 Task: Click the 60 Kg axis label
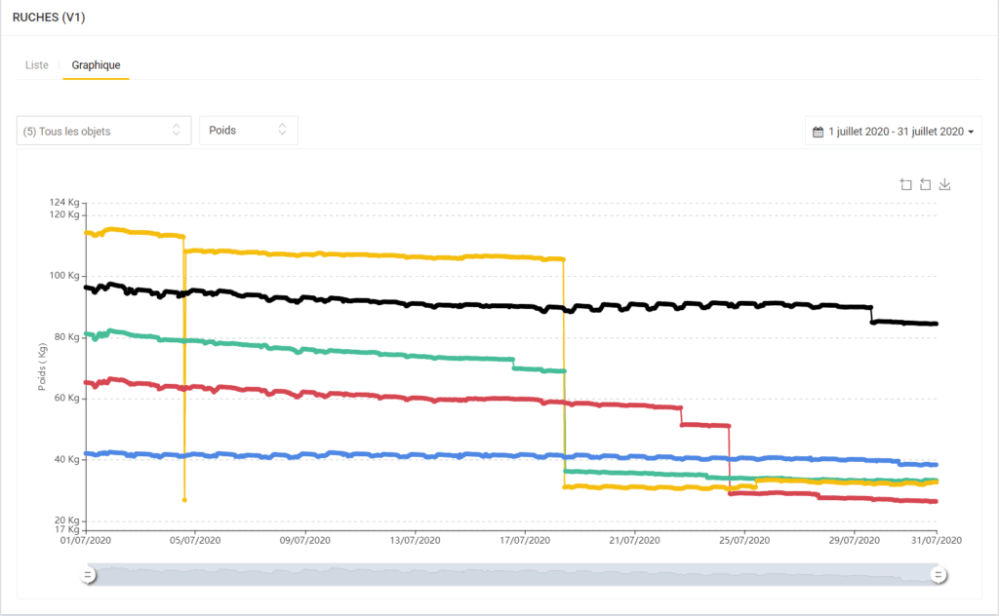(67, 398)
